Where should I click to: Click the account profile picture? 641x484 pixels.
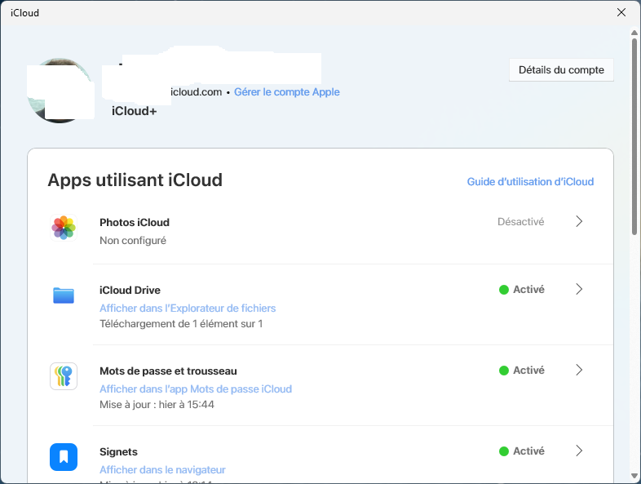click(57, 91)
